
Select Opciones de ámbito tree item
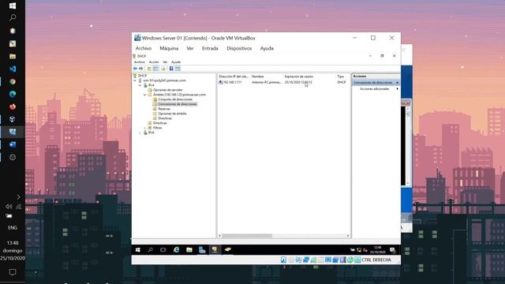[172, 114]
